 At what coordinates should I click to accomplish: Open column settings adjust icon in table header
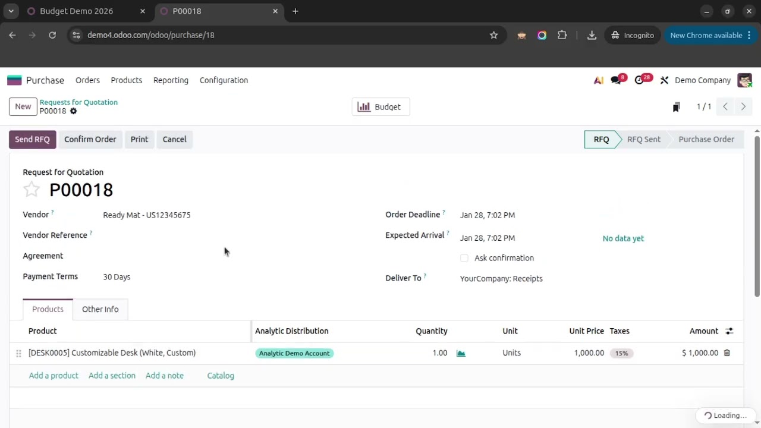[x=729, y=331]
